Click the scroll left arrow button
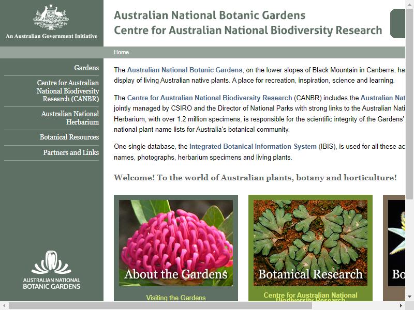Viewport: 414px width, 310px height. tap(4, 306)
